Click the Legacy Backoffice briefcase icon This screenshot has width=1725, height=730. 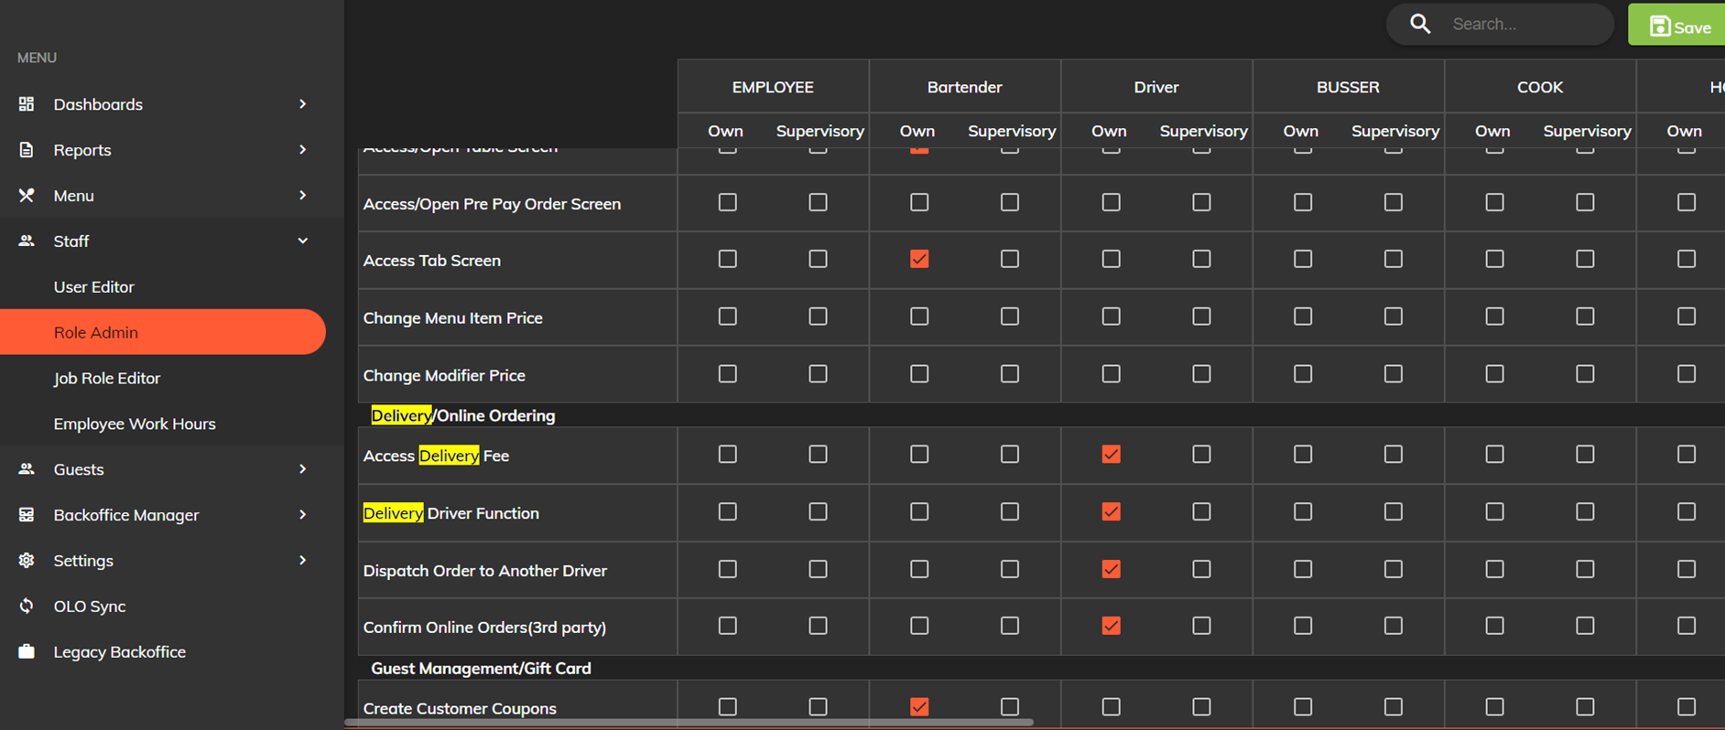coord(27,651)
